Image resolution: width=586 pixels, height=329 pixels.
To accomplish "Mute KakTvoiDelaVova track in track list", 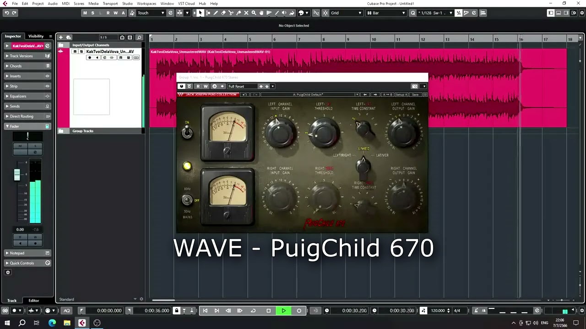I will click(75, 52).
